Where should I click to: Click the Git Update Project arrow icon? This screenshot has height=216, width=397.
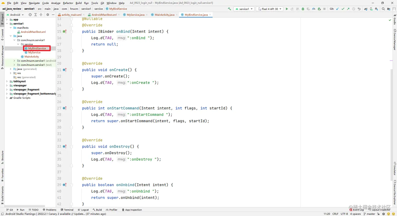point(337,9)
